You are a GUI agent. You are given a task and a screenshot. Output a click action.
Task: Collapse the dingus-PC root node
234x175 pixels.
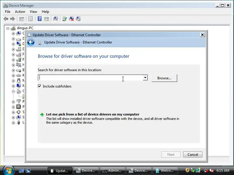[x=8, y=28]
